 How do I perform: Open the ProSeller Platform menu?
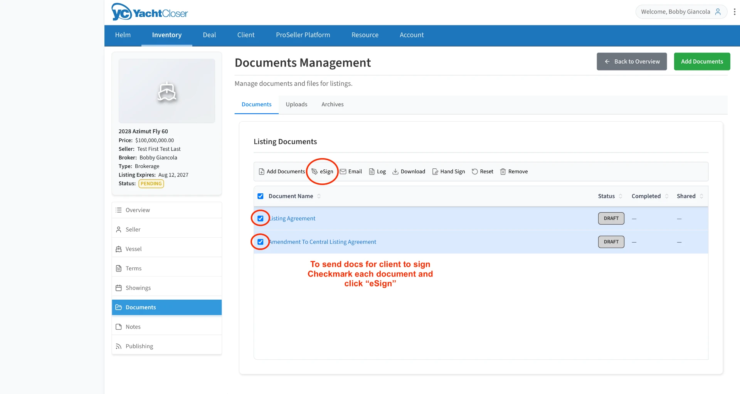pyautogui.click(x=303, y=35)
